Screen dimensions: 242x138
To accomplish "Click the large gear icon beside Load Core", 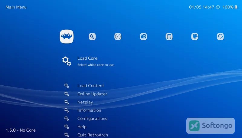I will coord(67,61).
